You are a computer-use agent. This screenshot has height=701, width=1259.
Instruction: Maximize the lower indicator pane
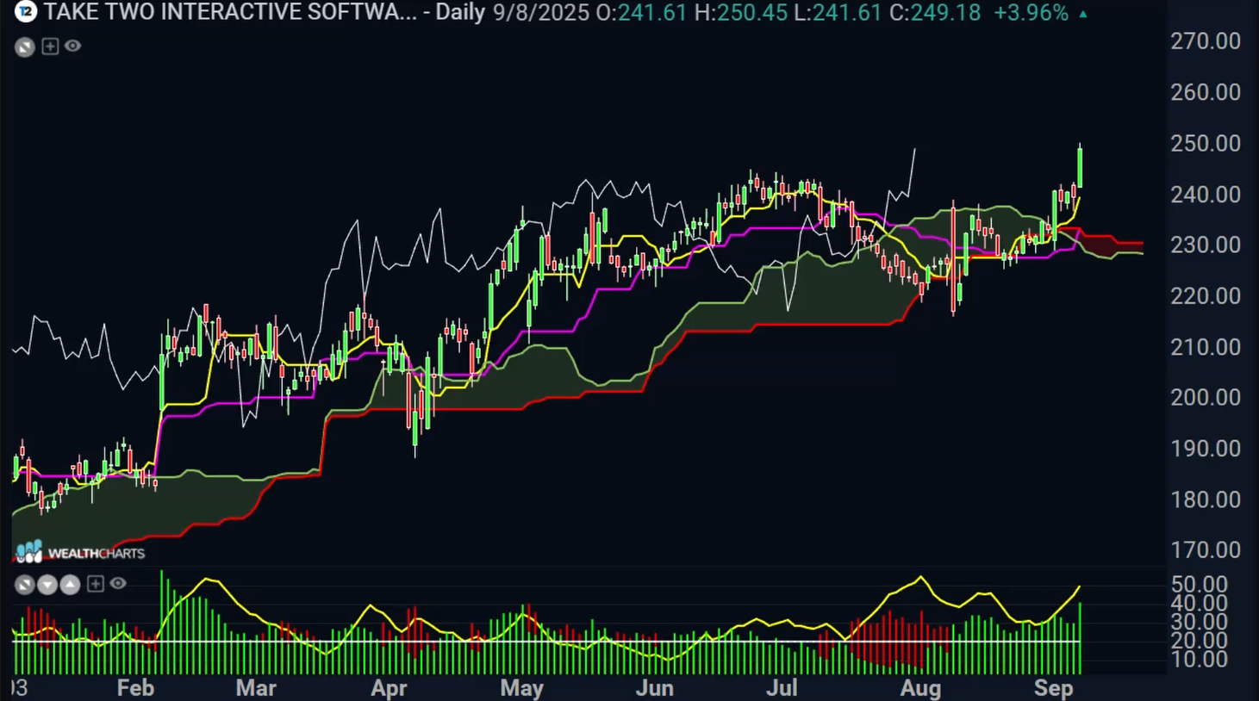pyautogui.click(x=25, y=586)
